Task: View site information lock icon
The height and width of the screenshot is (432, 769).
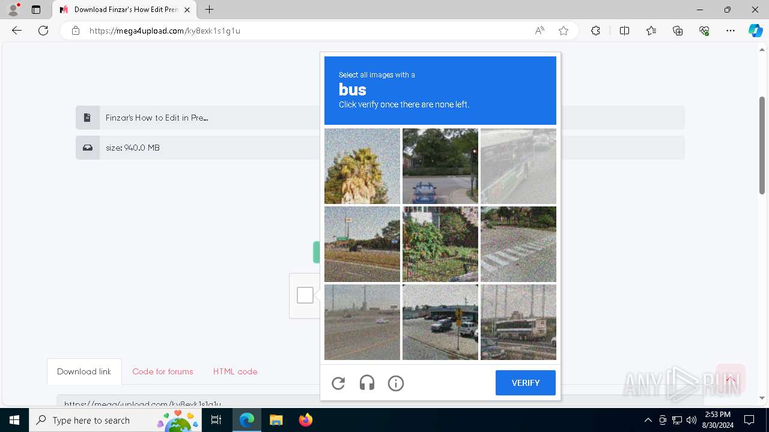Action: tap(76, 31)
